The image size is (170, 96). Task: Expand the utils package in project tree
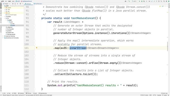[9, 24]
